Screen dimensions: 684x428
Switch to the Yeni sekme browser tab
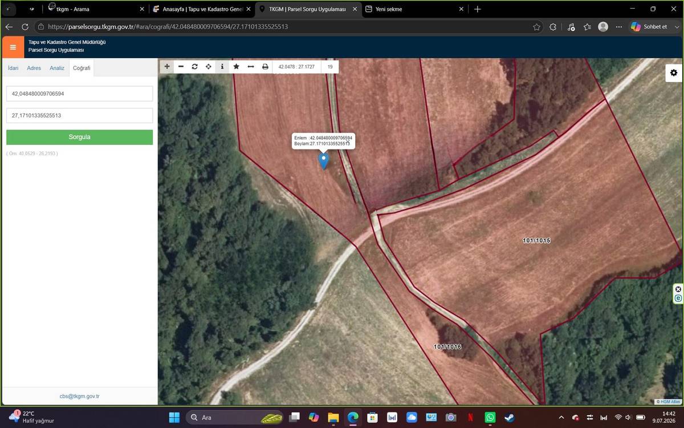[415, 9]
